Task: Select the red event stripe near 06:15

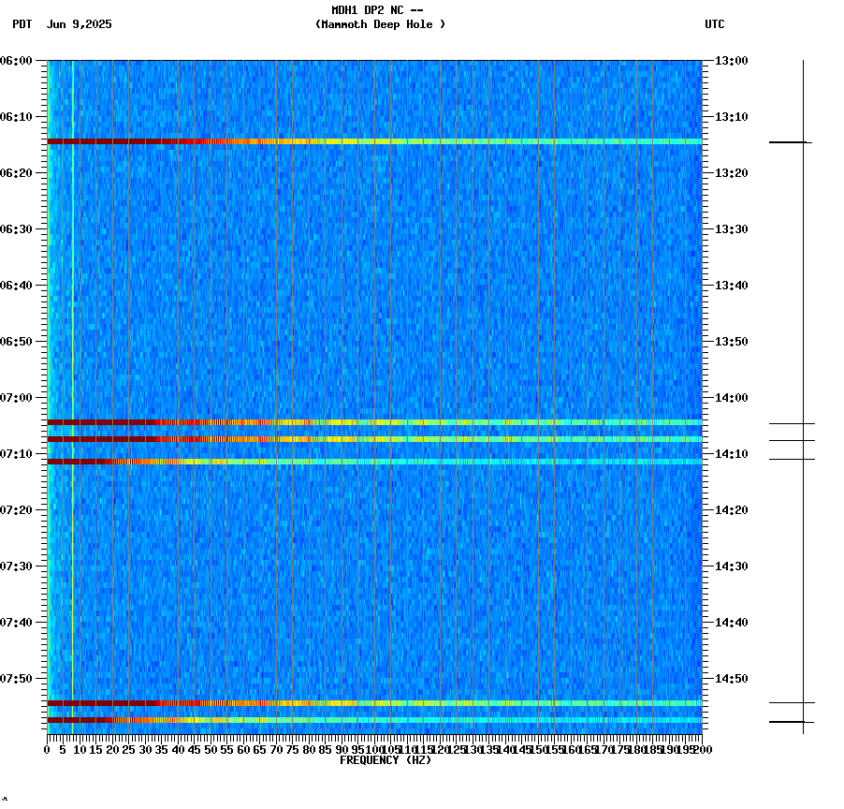Action: [374, 140]
